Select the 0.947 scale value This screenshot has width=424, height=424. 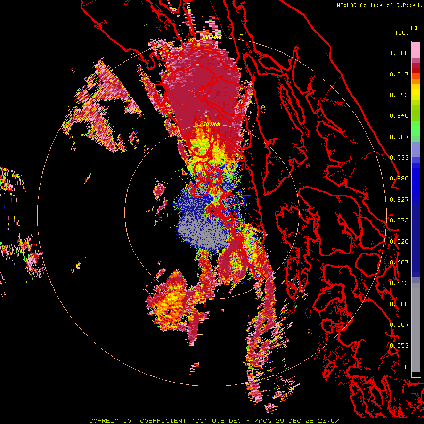click(x=399, y=74)
